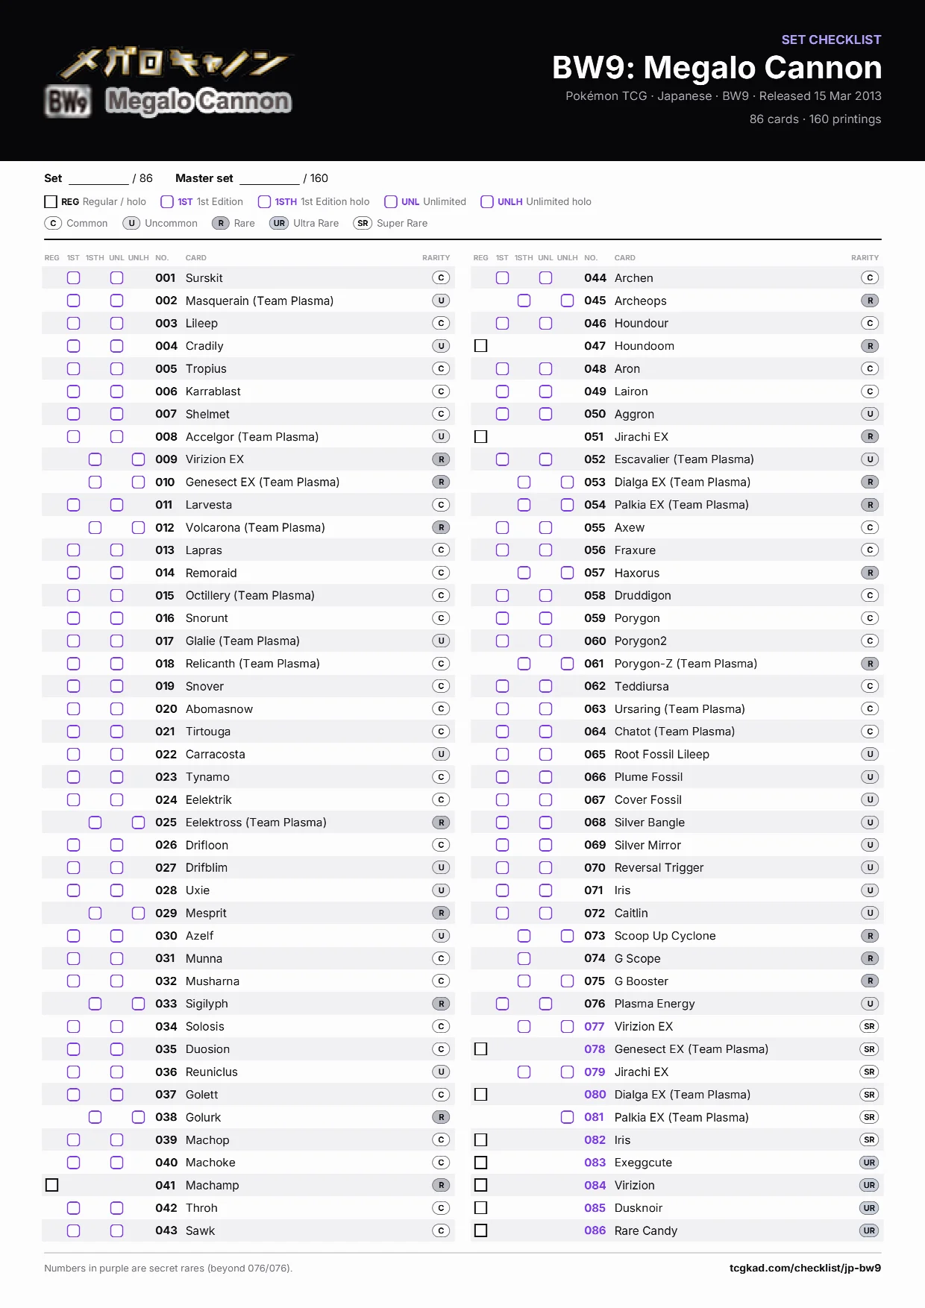The height and width of the screenshot is (1308, 925).
Task: Click the Master set count blank field
Action: point(269,179)
